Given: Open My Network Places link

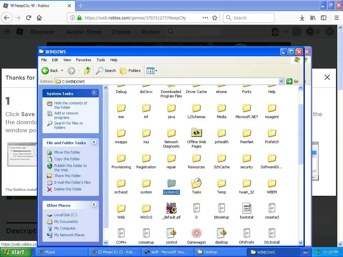Looking at the screenshot, I should (69, 235).
